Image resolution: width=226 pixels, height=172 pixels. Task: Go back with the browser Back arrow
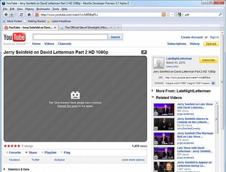[x=6, y=14]
